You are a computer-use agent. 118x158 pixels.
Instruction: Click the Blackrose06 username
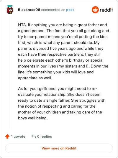[x=29, y=10]
